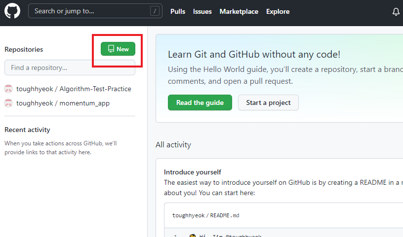
Task: Click the All activity heading
Action: pos(173,145)
